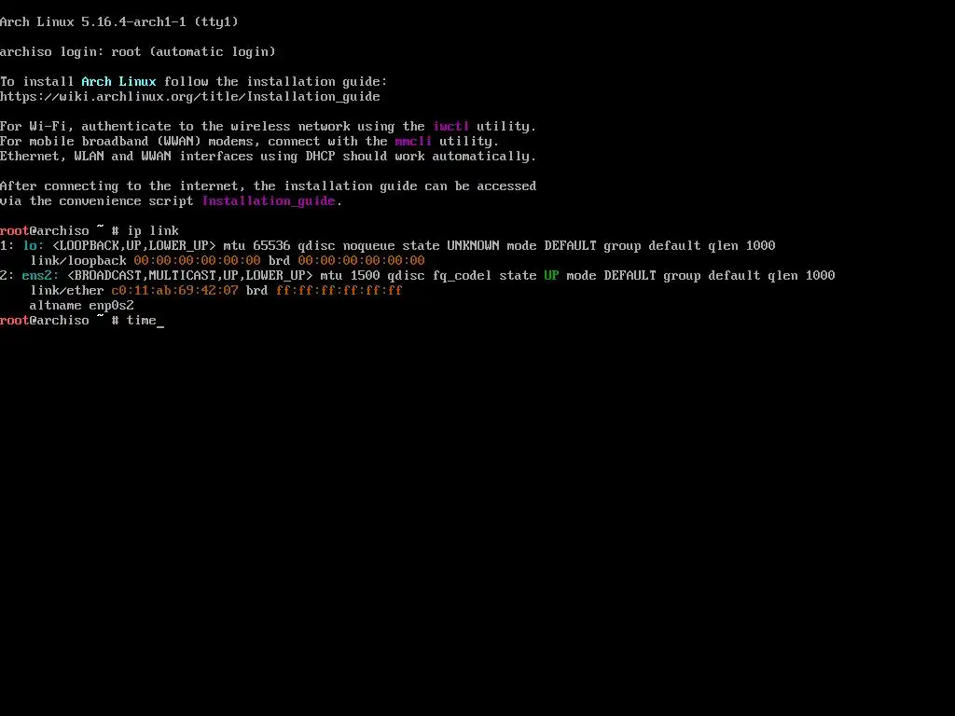This screenshot has height=716, width=955.
Task: Click the 'ens2:' interface name
Action: coord(40,276)
